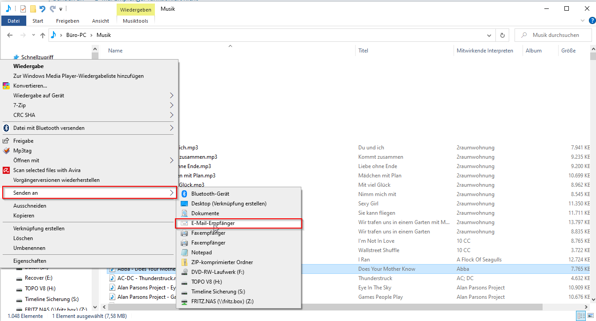Open the address bar history dropdown
Viewport: 596px width, 321px height.
click(489, 35)
